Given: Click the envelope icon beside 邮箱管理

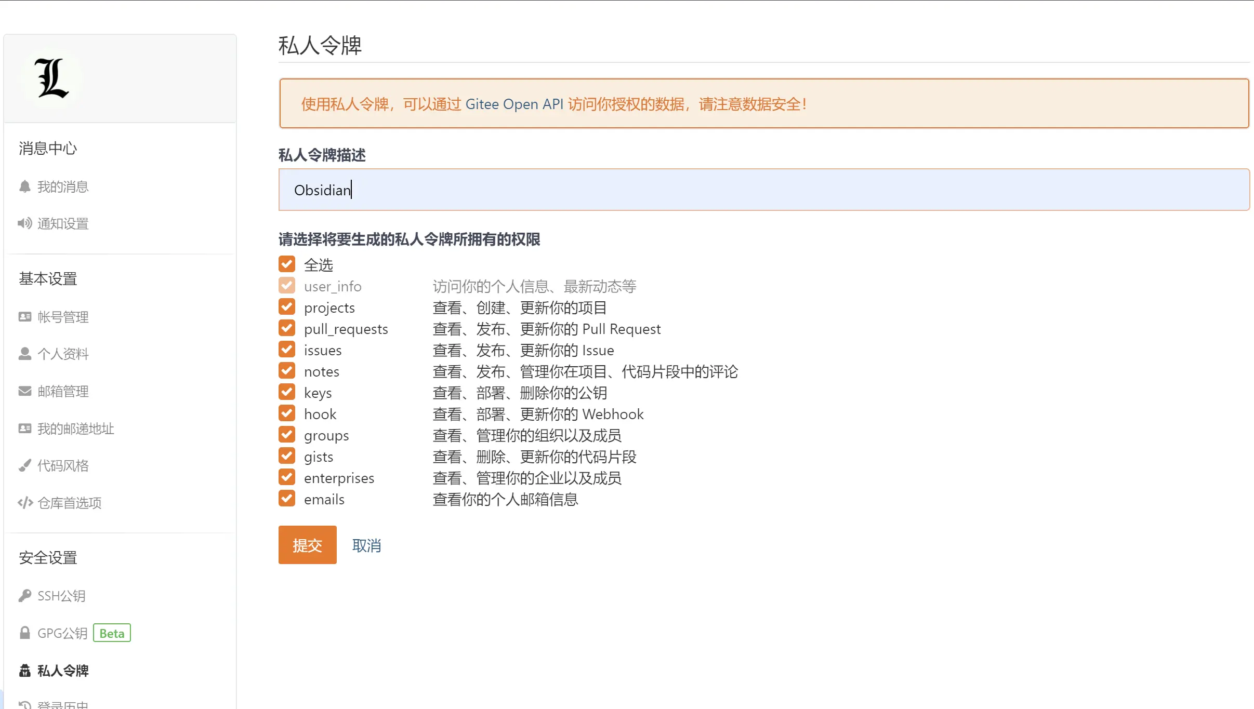Looking at the screenshot, I should point(24,391).
